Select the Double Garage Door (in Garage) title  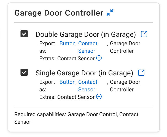(86, 35)
